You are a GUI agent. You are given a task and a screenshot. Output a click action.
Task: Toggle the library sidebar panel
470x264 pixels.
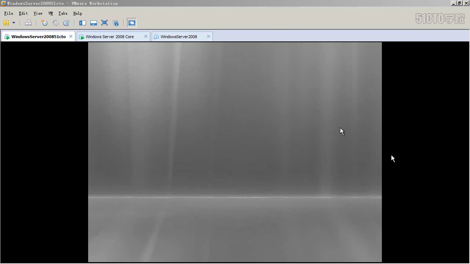pos(83,23)
